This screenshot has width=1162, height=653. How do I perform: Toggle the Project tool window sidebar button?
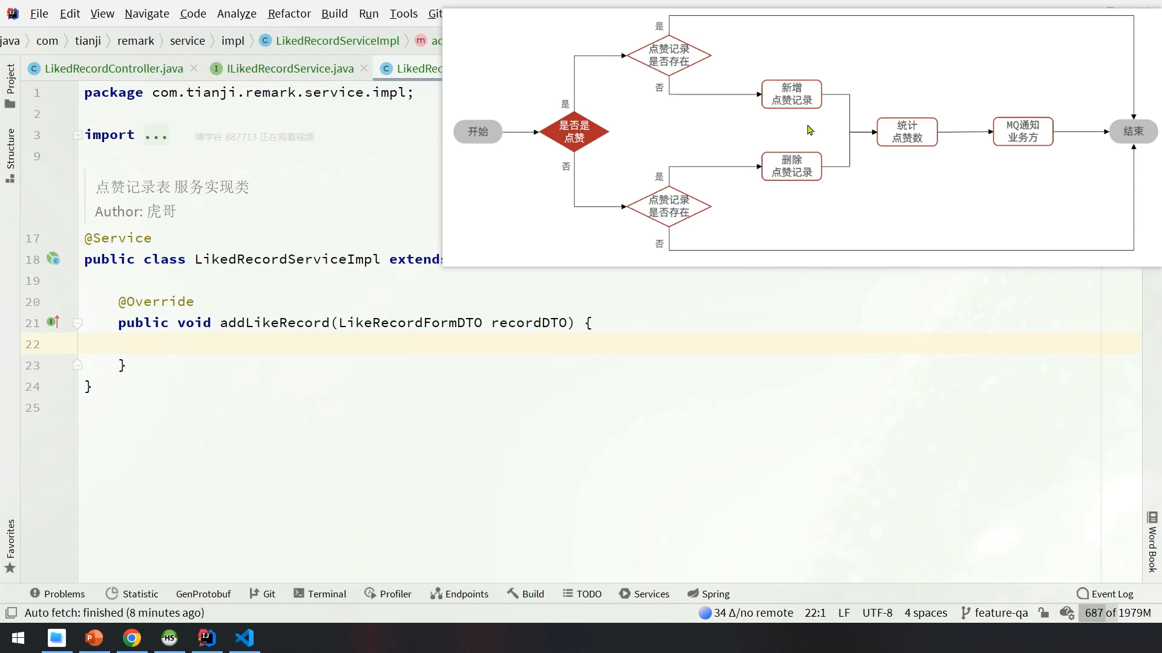click(10, 85)
